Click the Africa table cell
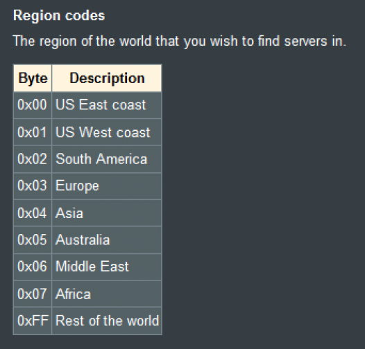365x349 pixels. (x=107, y=294)
